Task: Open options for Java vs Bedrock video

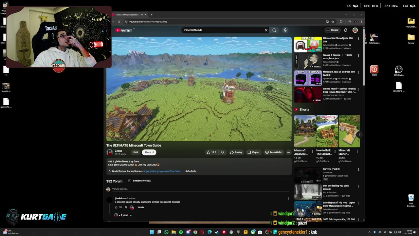Action: click(359, 72)
